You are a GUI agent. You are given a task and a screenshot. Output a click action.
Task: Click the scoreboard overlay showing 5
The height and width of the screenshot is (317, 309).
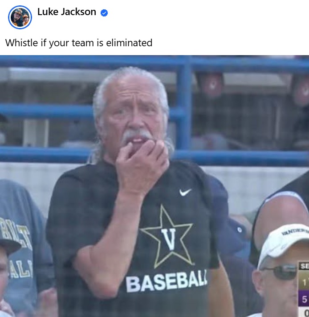pos(304,299)
